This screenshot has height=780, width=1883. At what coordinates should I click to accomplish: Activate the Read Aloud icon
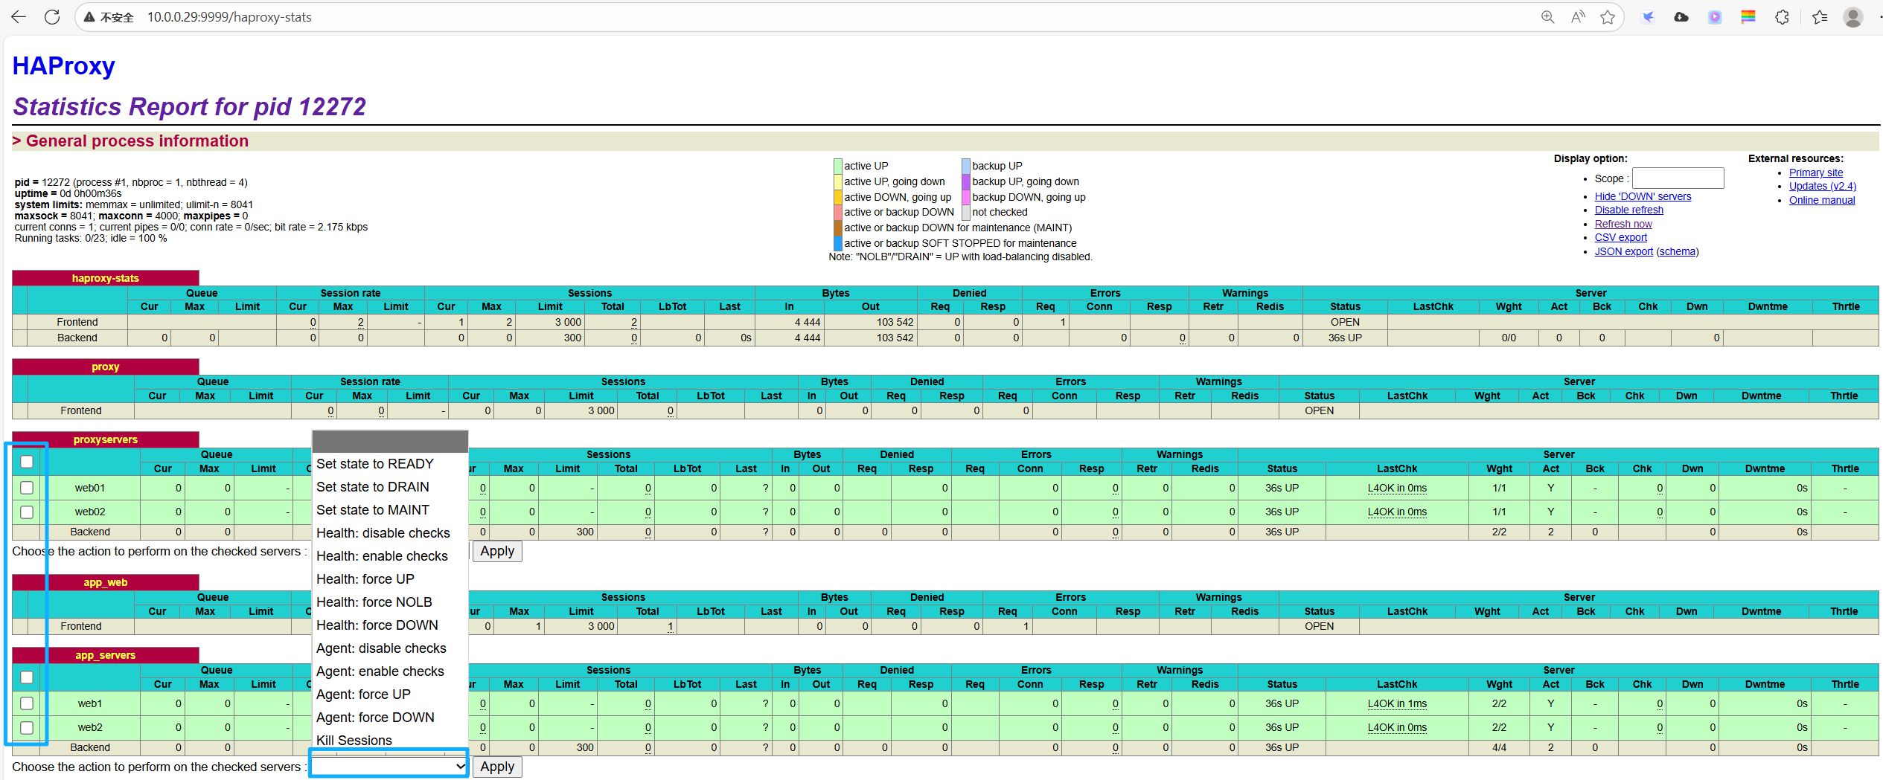tap(1577, 17)
